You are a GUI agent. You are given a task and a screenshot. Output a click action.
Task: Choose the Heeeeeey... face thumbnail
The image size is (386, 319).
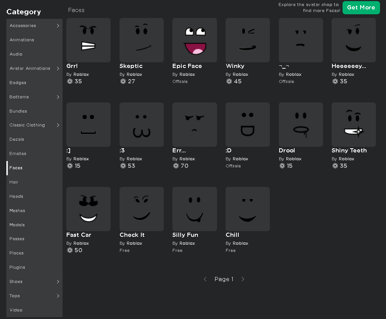(x=354, y=40)
